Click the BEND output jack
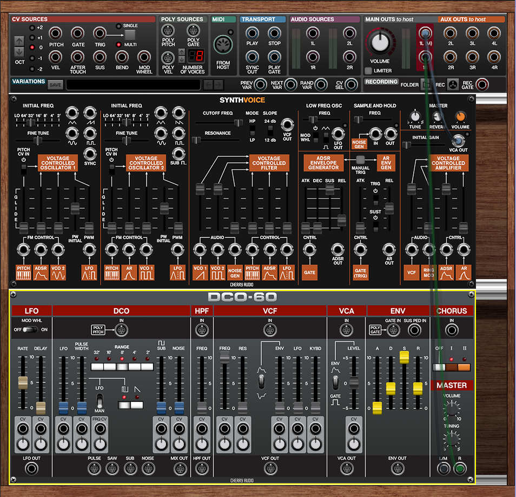The width and height of the screenshot is (516, 497). [x=122, y=57]
